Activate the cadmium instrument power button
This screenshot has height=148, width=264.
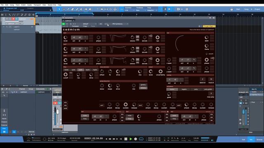coord(64,24)
